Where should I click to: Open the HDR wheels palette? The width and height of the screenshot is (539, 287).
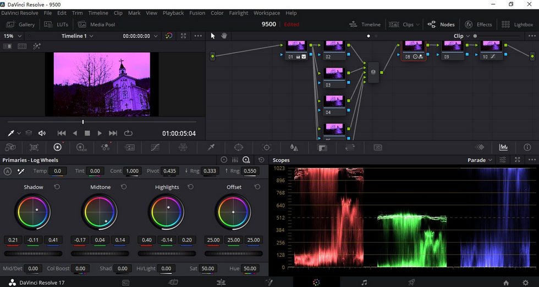82,148
